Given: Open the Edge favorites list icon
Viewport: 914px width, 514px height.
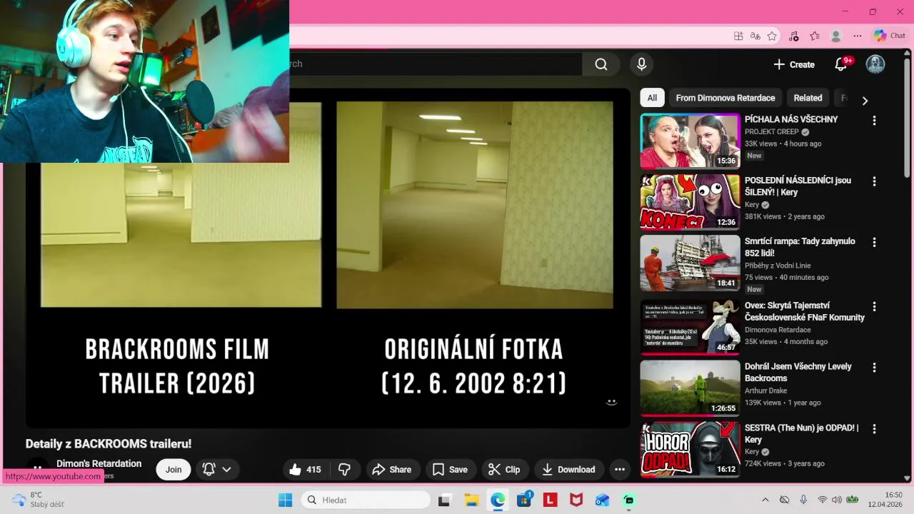Looking at the screenshot, I should 815,36.
